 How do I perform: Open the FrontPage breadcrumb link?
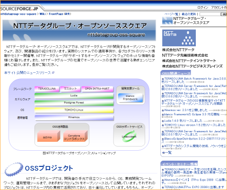click(56, 14)
